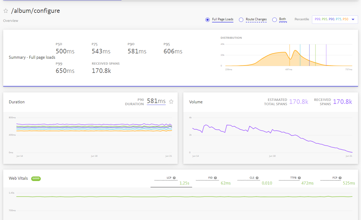Screen dimensions: 361x220
Task: Click the P90 581ms summary value
Action: [x=137, y=51]
